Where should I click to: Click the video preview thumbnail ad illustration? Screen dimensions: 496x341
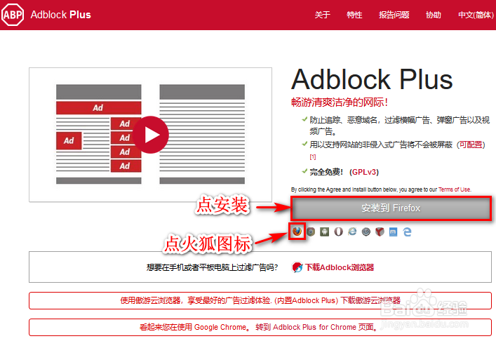[150, 135]
